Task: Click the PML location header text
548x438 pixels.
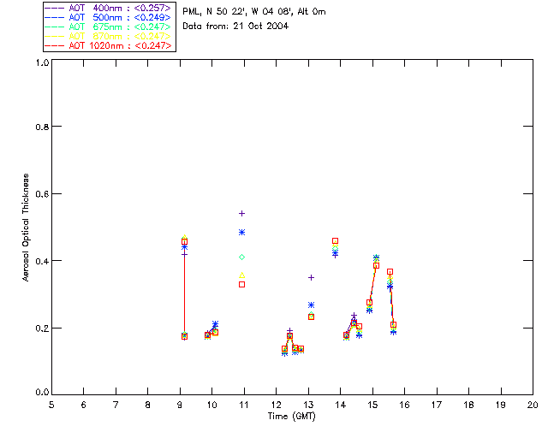Action: pyautogui.click(x=254, y=12)
